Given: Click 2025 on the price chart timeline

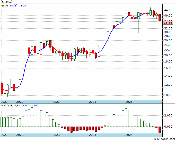Looking at the screenshot, I should (129, 102).
